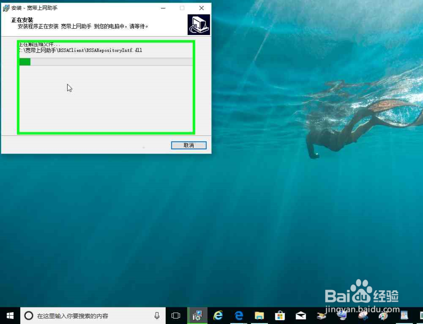This screenshot has height=324, width=423.
Task: Focus the taskbar search box
Action: coord(93,316)
